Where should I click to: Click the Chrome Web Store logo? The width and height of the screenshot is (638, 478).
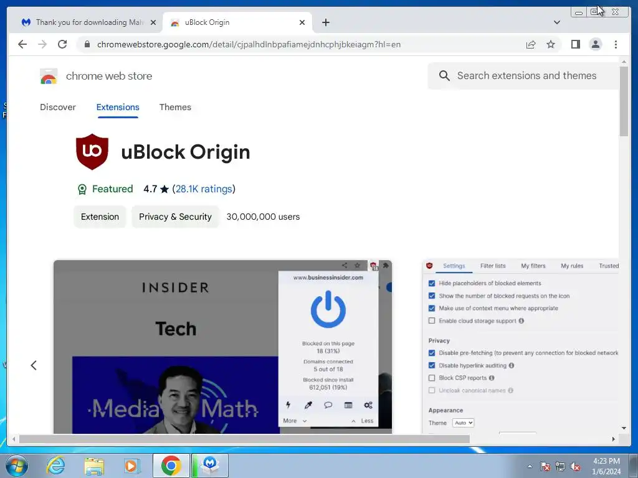49,76
